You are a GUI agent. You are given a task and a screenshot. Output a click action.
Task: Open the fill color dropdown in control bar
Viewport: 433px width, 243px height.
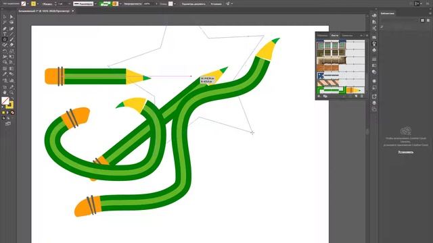tap(28, 4)
